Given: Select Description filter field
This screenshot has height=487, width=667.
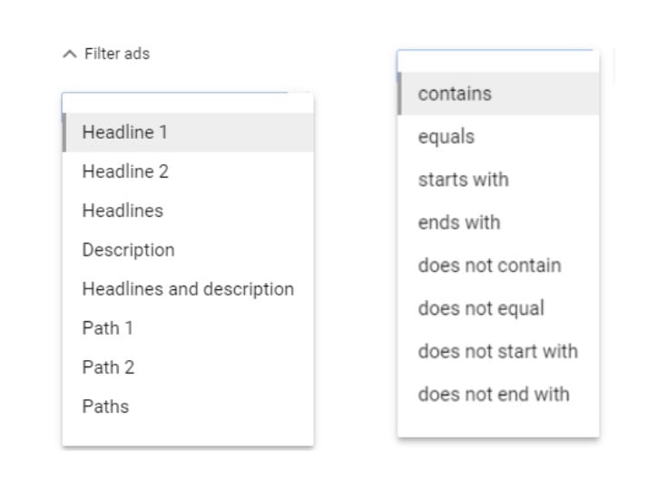Looking at the screenshot, I should point(188,249).
